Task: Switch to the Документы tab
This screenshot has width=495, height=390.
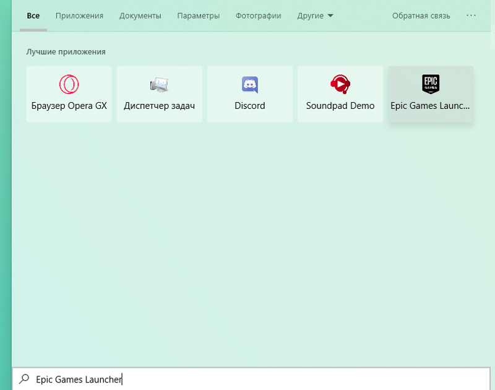Action: [140, 16]
